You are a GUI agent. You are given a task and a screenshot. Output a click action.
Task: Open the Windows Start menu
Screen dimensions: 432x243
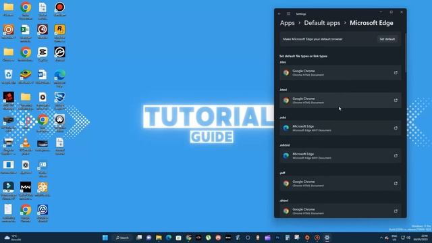click(105, 238)
